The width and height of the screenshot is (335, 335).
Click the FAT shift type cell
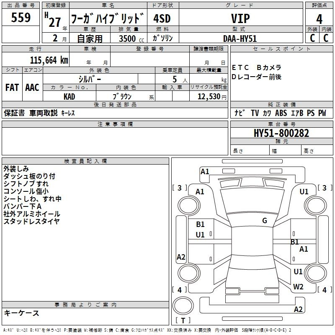tap(12, 88)
